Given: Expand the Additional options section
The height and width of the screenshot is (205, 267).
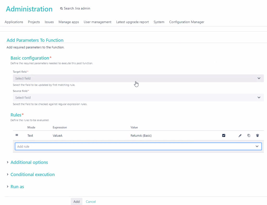Looking at the screenshot, I should pos(29,162).
